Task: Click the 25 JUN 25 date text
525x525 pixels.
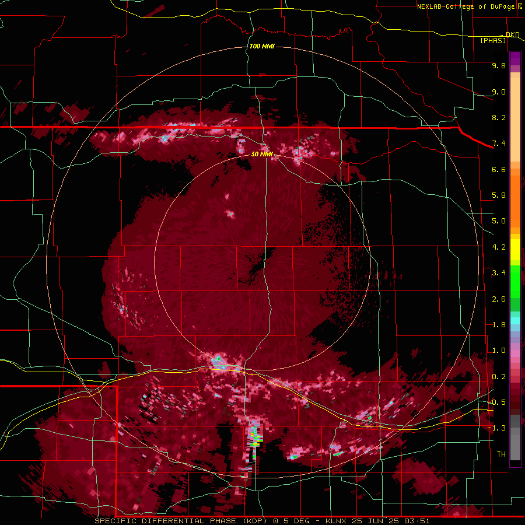Action: (x=376, y=521)
